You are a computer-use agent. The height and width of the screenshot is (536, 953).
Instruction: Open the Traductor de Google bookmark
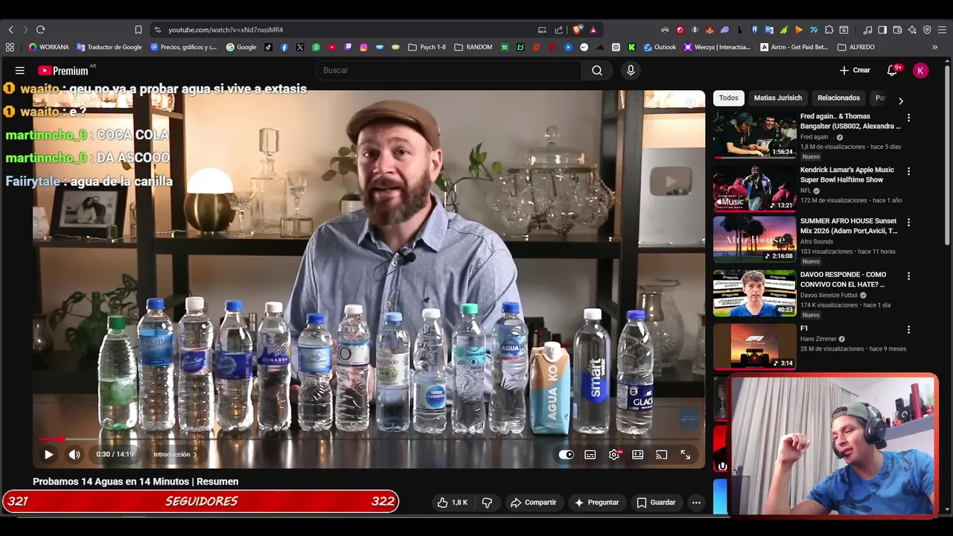coord(109,47)
